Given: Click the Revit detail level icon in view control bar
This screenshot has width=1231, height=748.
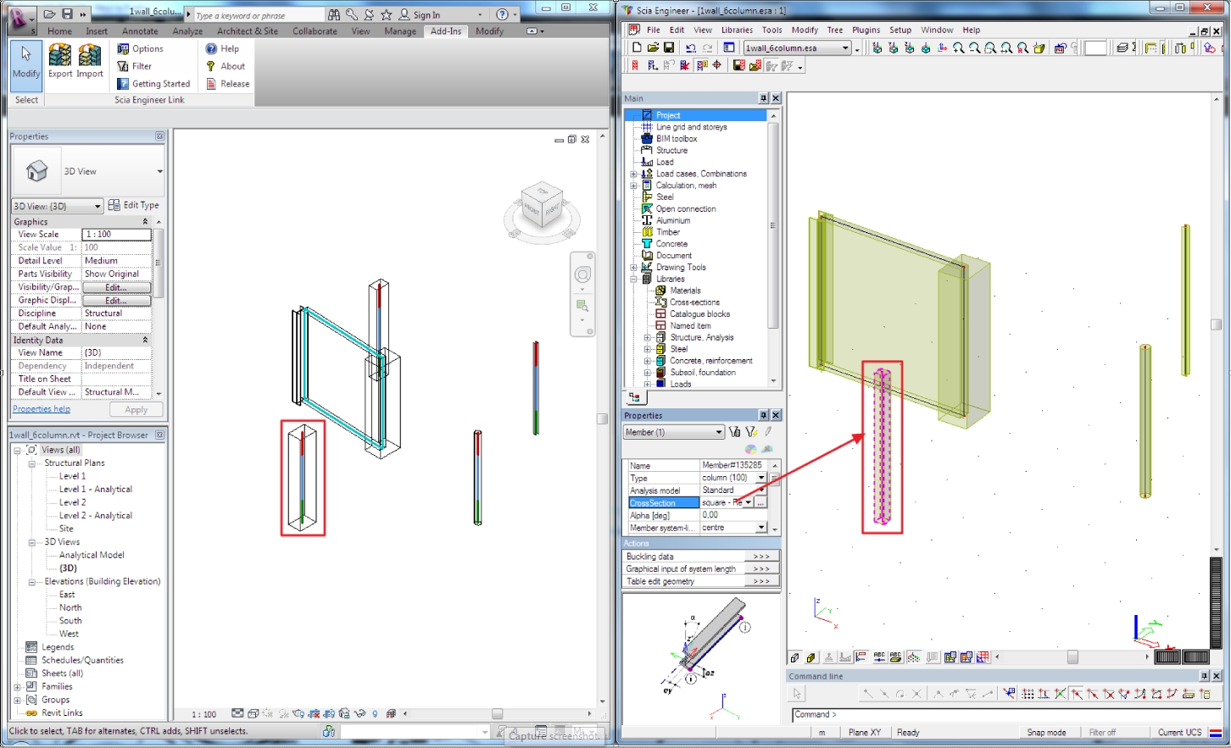Looking at the screenshot, I should [237, 714].
